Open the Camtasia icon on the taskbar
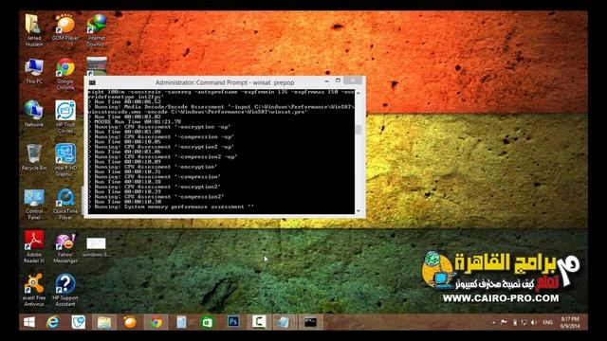This screenshot has width=607, height=341. [x=259, y=322]
